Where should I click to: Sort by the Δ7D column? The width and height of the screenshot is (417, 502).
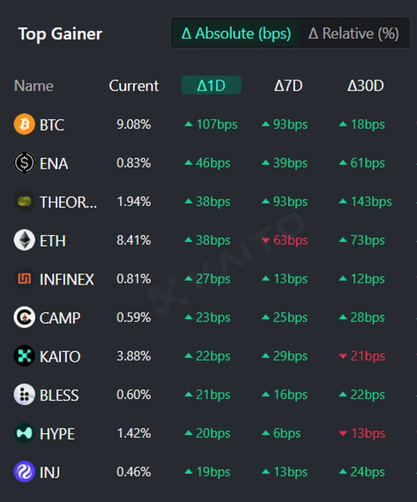pos(288,85)
